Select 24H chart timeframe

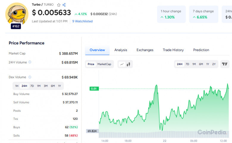pos(179,64)
